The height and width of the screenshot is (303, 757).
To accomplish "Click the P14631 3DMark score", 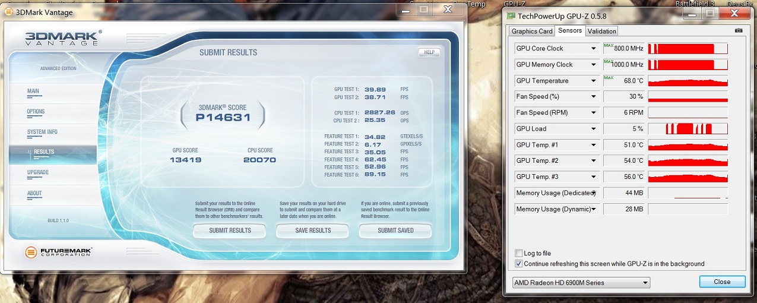I will click(x=223, y=118).
